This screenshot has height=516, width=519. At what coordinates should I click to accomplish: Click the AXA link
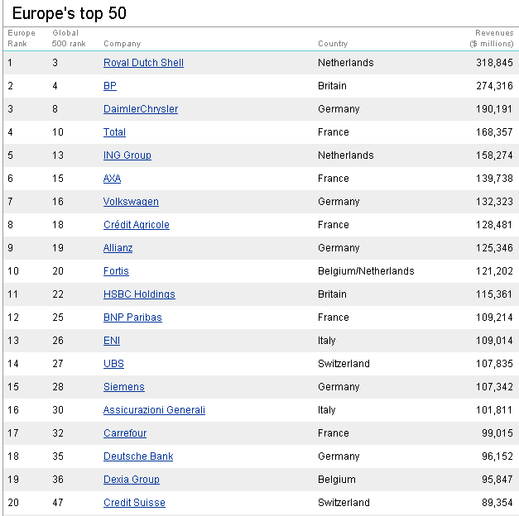click(112, 179)
